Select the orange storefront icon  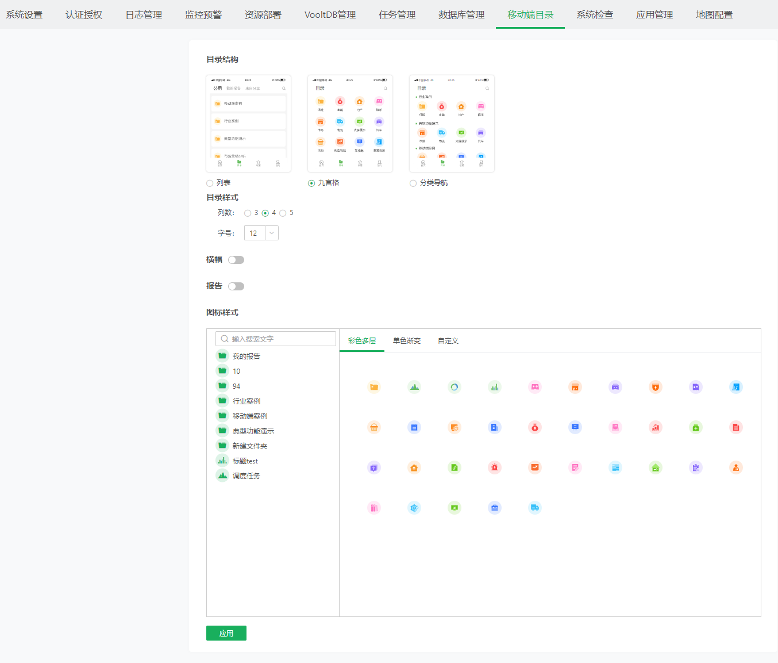[575, 387]
